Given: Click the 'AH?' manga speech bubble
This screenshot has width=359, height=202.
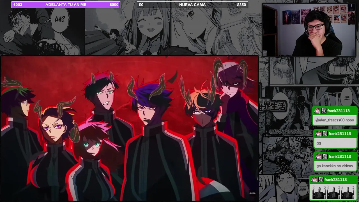Looking at the screenshot, I should click(x=60, y=20).
